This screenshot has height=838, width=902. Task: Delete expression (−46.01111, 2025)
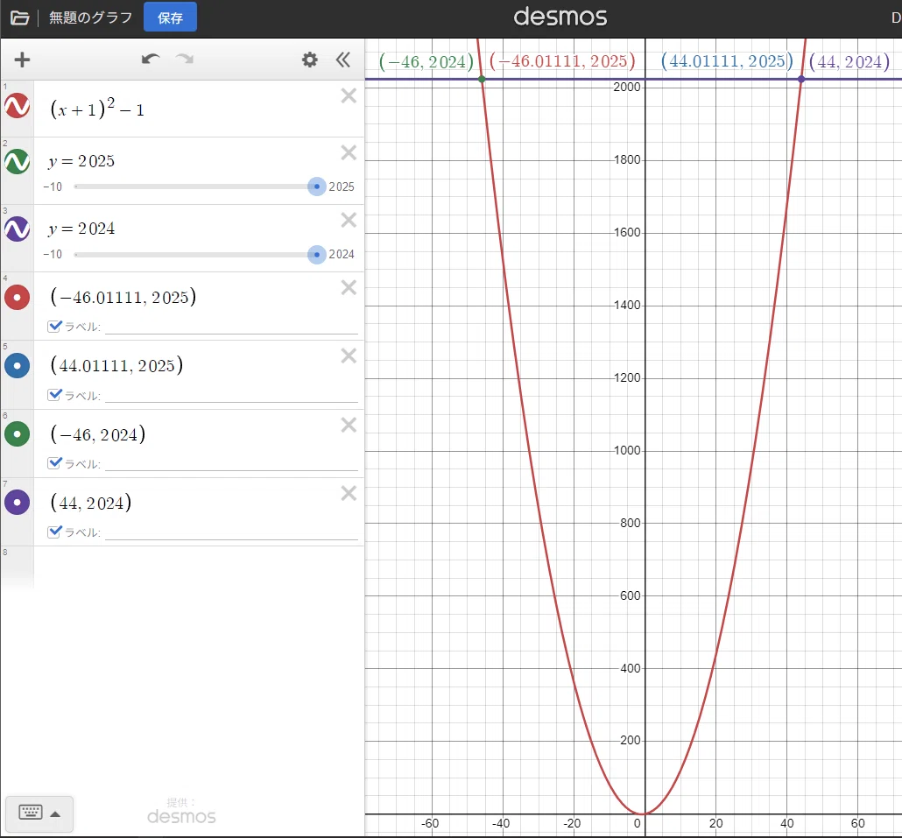349,287
